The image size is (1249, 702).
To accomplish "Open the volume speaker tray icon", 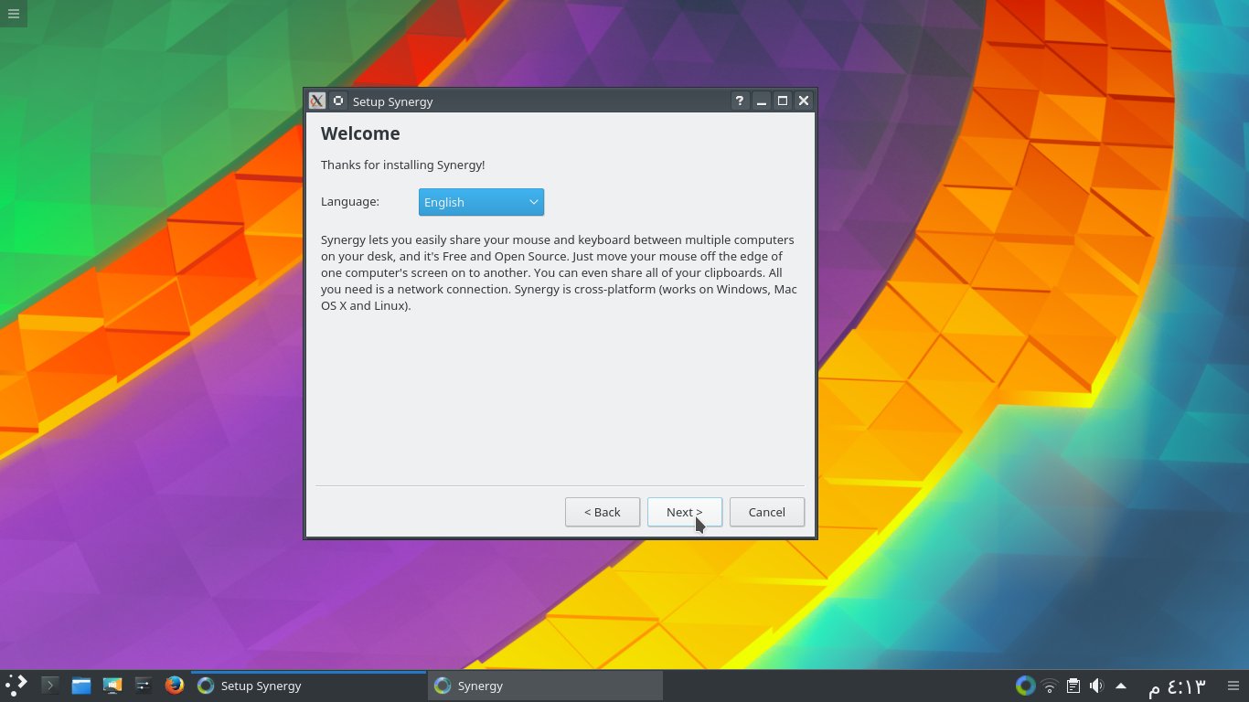I will coord(1096,686).
